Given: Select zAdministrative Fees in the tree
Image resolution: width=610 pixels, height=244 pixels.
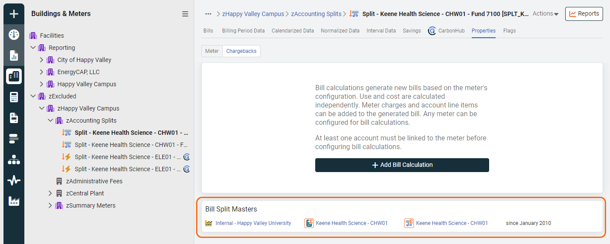Looking at the screenshot, I should pyautogui.click(x=94, y=181).
